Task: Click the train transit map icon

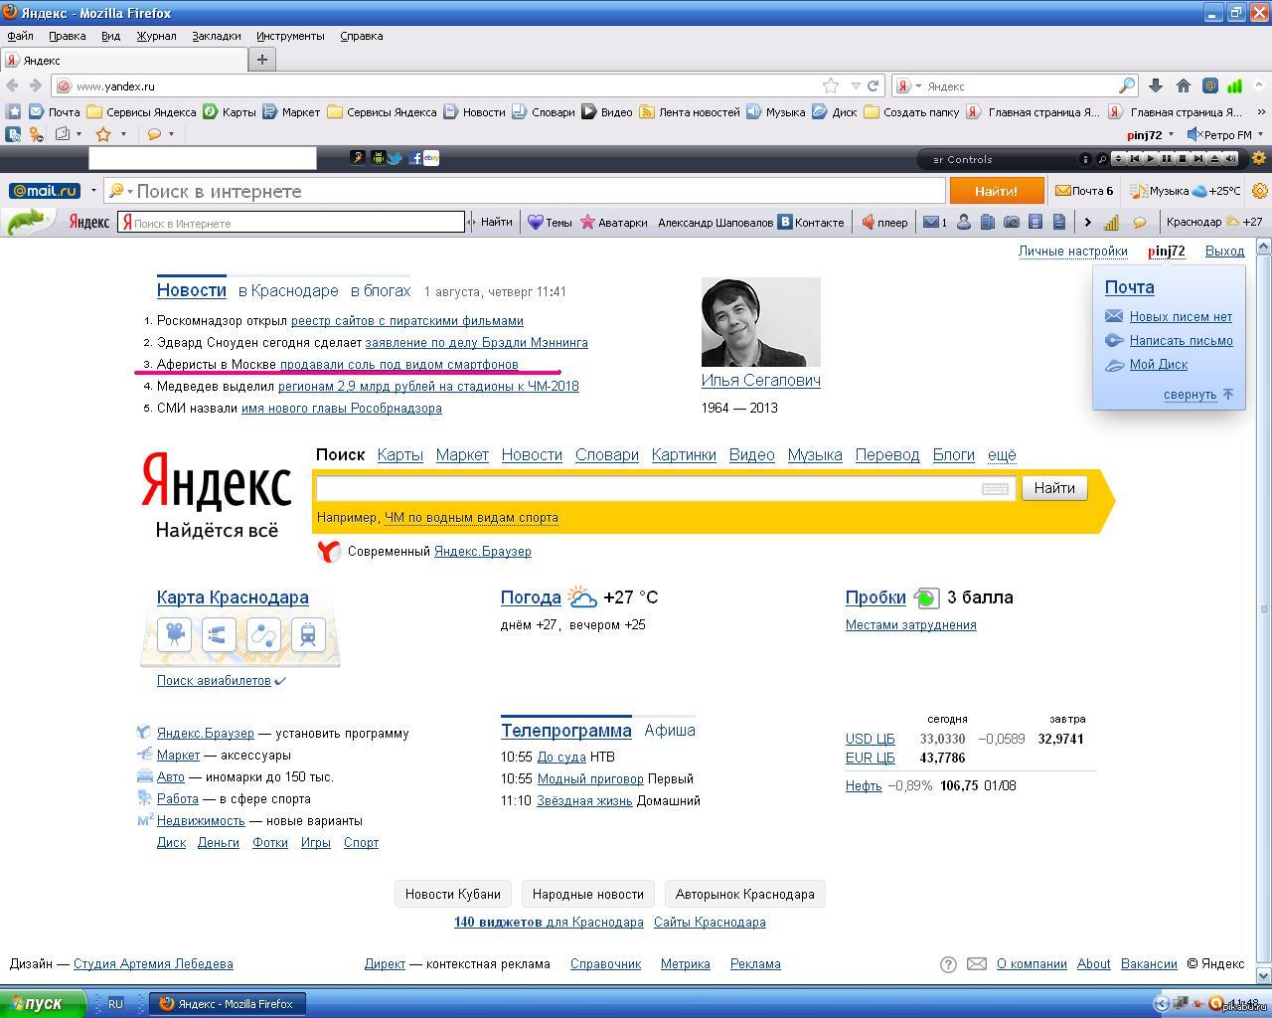Action: (x=308, y=634)
